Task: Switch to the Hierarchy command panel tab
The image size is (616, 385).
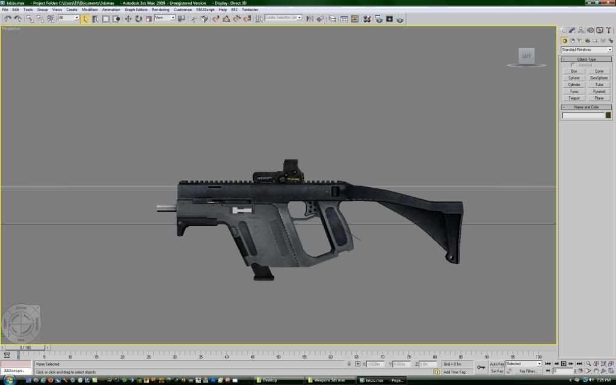Action: pyautogui.click(x=581, y=30)
